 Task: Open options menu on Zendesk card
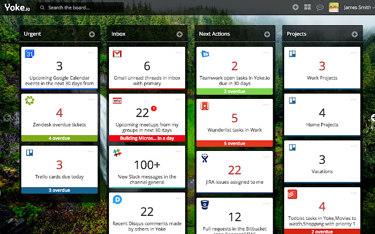pyautogui.click(x=91, y=99)
